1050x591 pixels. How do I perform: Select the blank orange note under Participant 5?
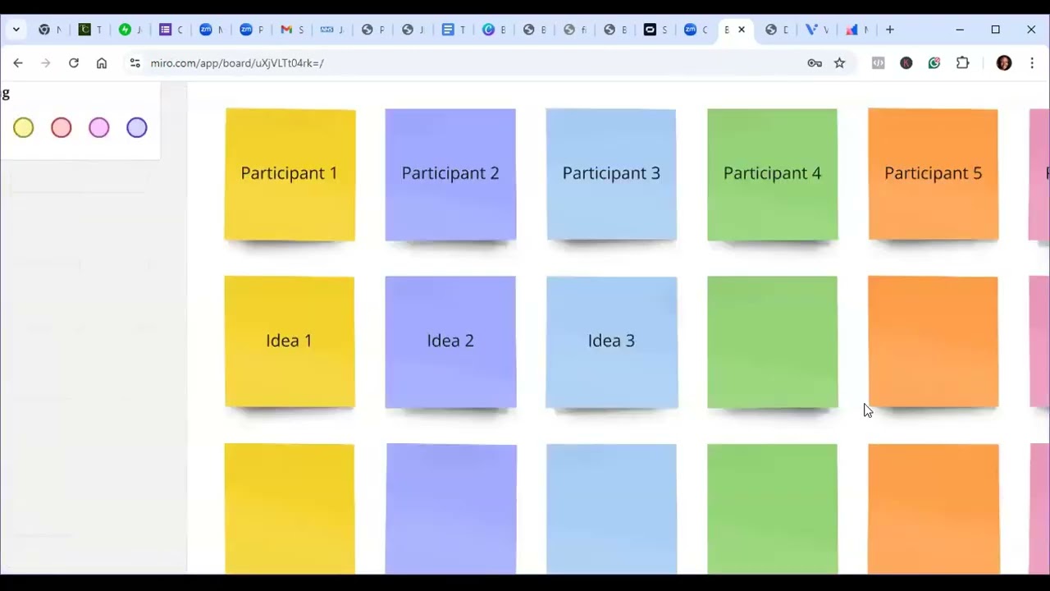[934, 341]
